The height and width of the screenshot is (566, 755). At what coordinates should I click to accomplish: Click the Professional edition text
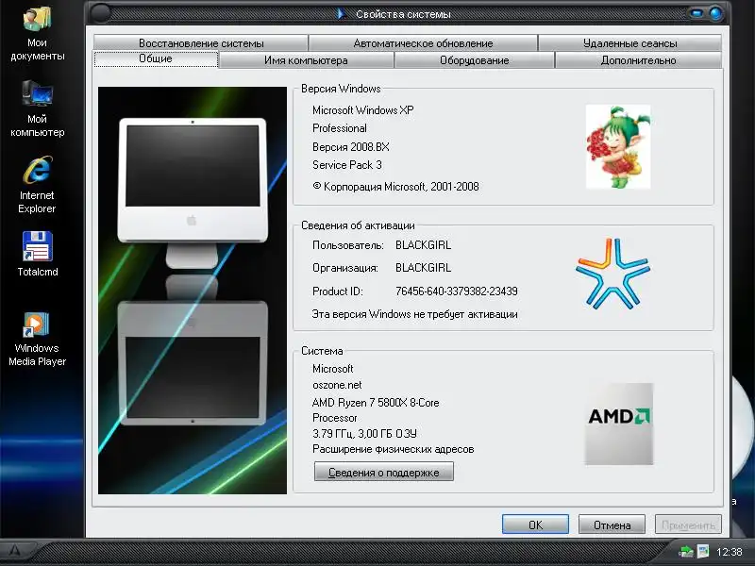click(340, 128)
